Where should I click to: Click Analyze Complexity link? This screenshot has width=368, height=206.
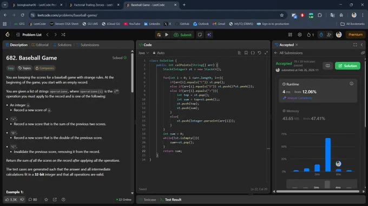click(x=298, y=98)
